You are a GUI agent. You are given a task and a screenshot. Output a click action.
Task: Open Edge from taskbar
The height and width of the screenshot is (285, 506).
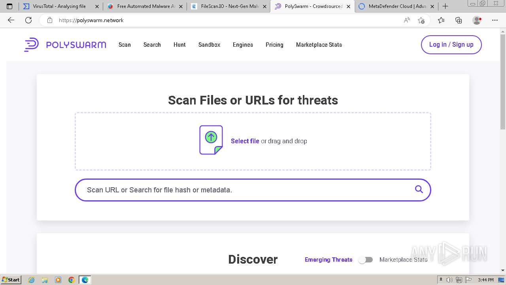point(85,280)
